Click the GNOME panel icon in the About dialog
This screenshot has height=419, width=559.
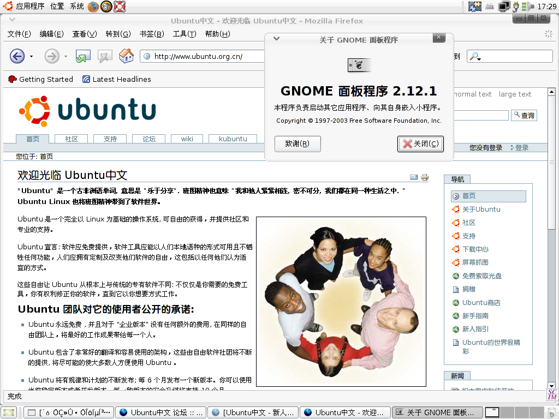click(x=359, y=65)
